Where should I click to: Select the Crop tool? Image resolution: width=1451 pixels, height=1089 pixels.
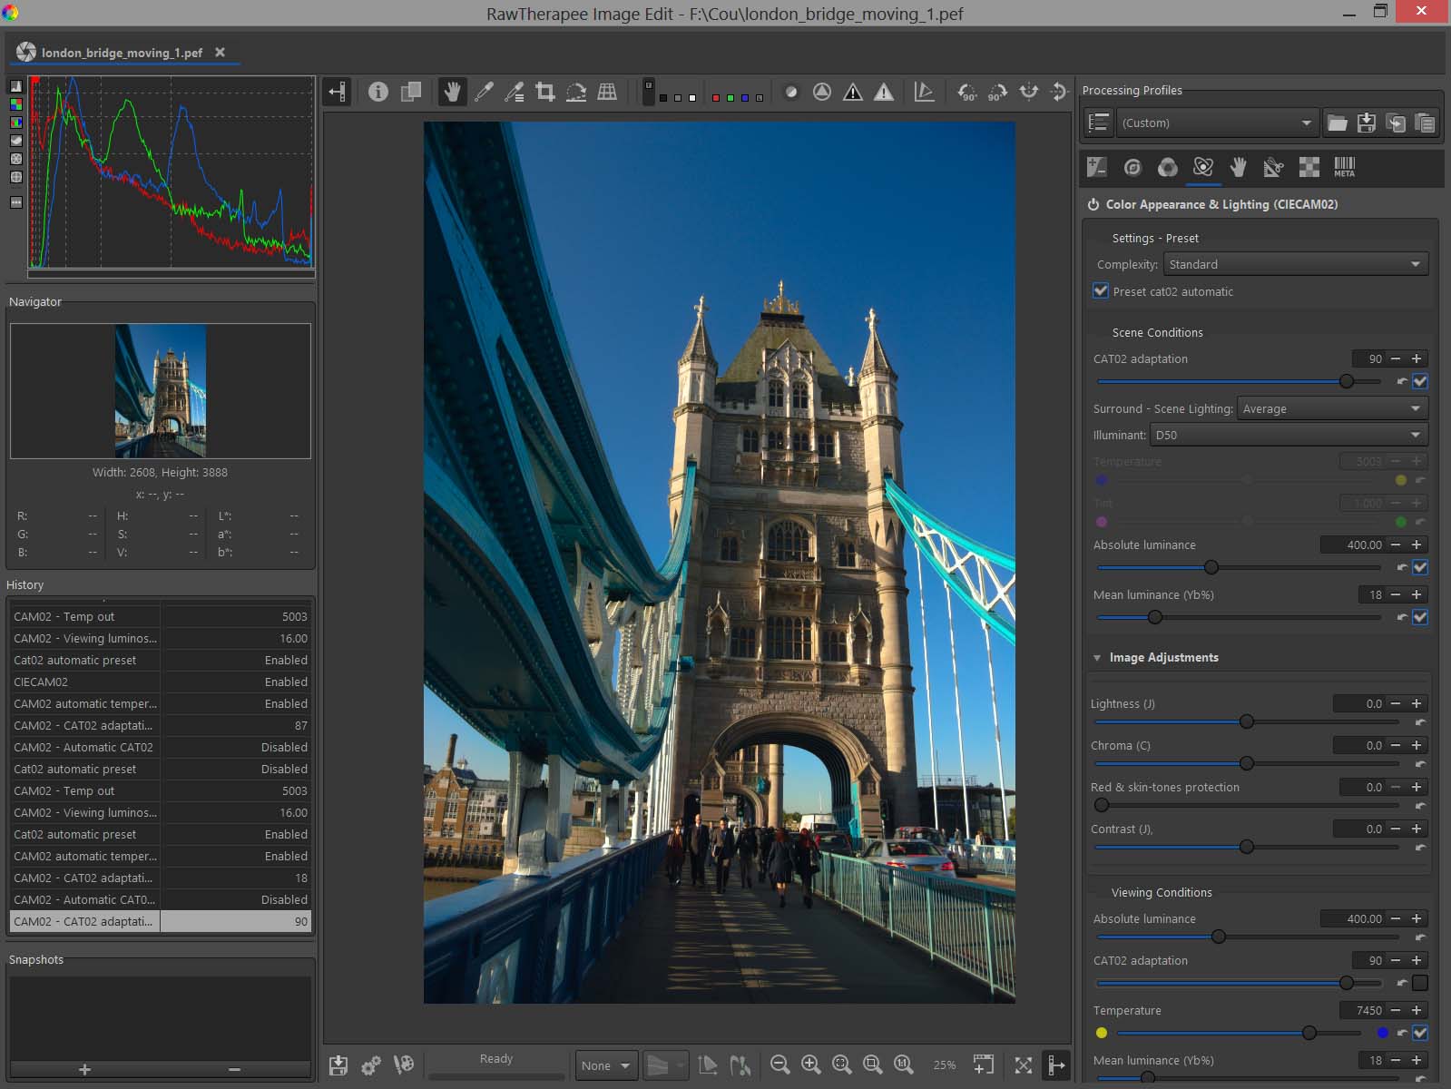[x=545, y=92]
